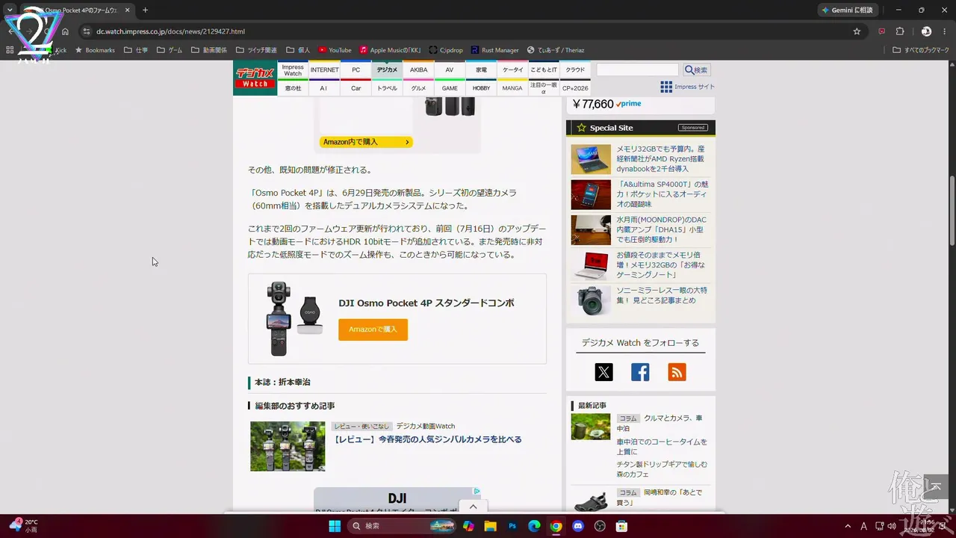Select the ケータイ nav tab

point(513,69)
